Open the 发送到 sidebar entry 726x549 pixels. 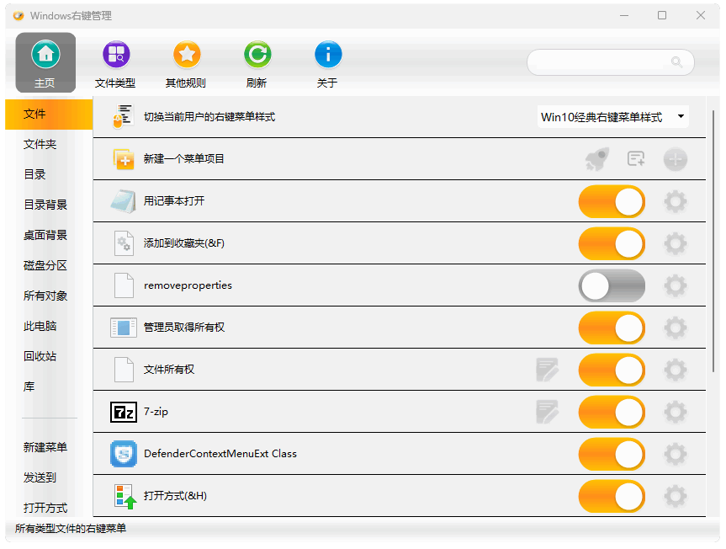pos(40,477)
